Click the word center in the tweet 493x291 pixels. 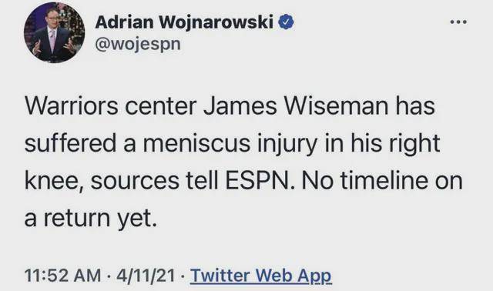[161, 107]
